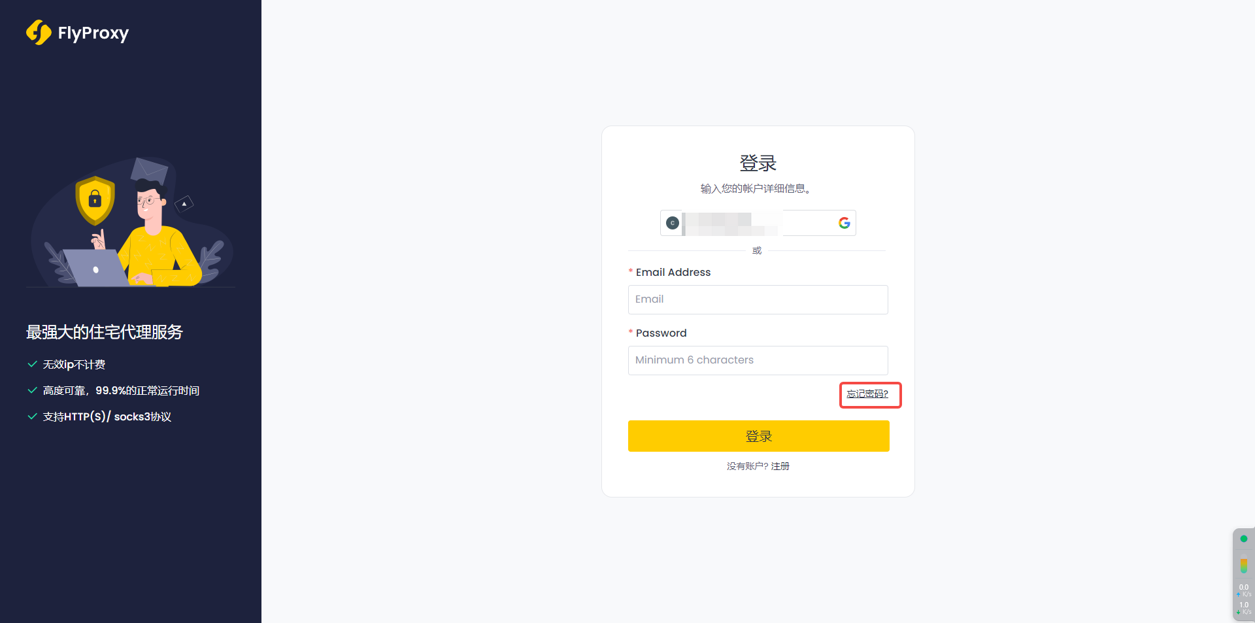Focus the Password input field
The width and height of the screenshot is (1255, 623).
coord(758,360)
